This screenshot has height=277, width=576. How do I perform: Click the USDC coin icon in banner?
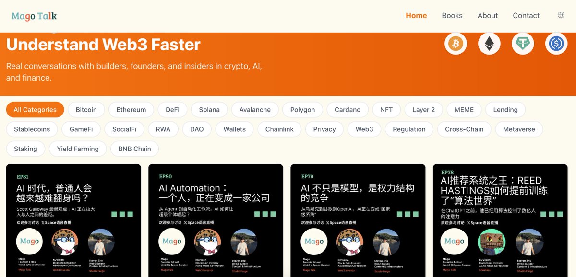point(556,44)
